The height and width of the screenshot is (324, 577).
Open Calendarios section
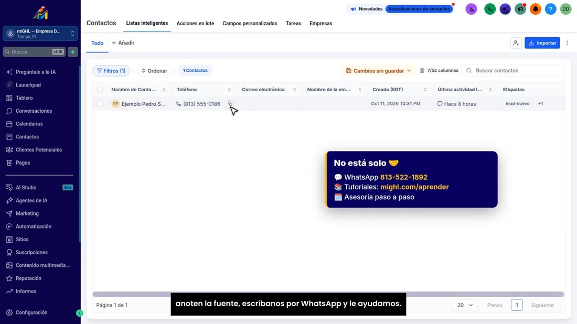click(x=29, y=124)
